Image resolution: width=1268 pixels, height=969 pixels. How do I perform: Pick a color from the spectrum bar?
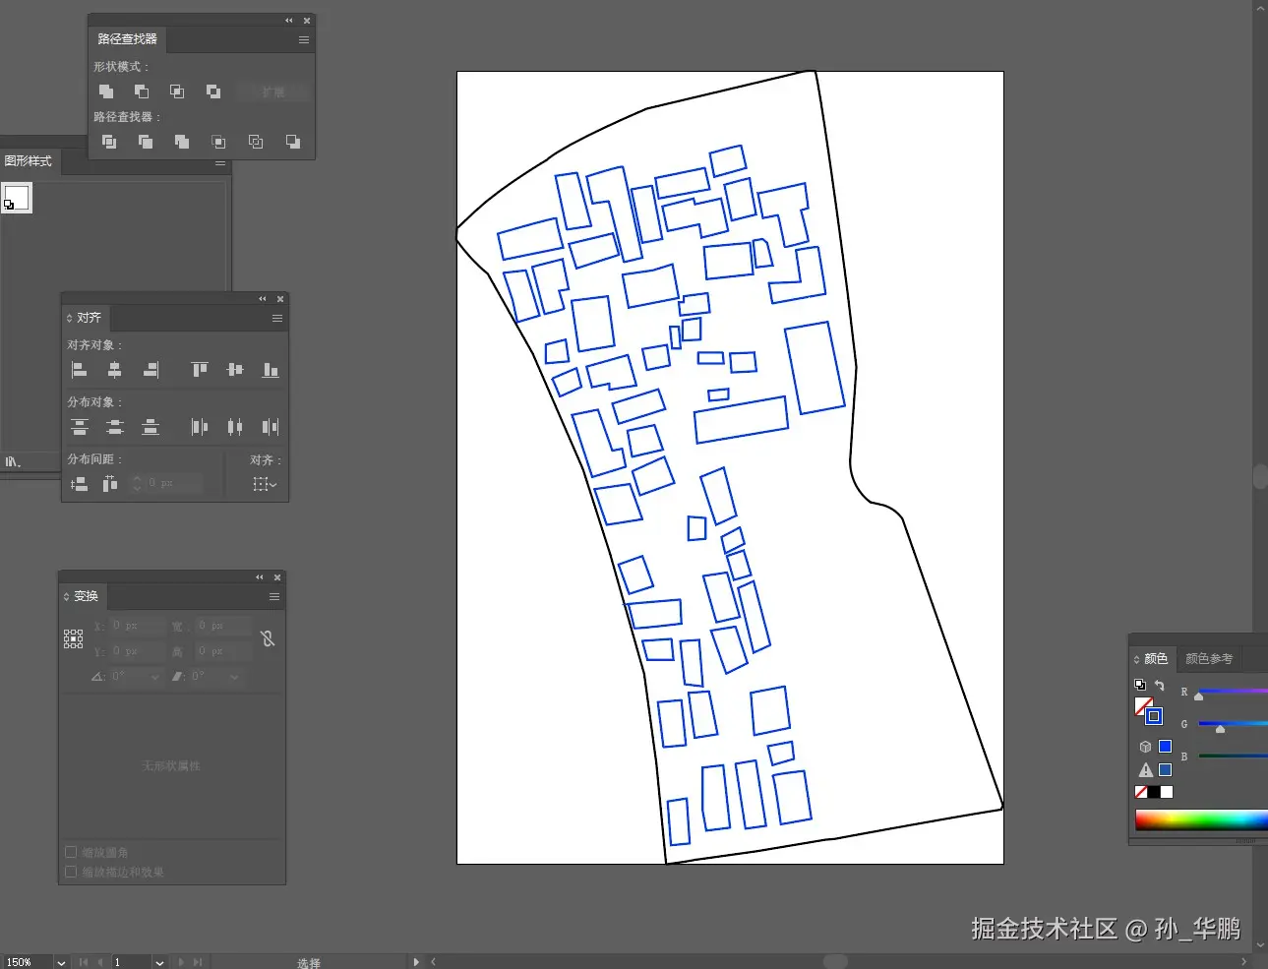[1201, 819]
